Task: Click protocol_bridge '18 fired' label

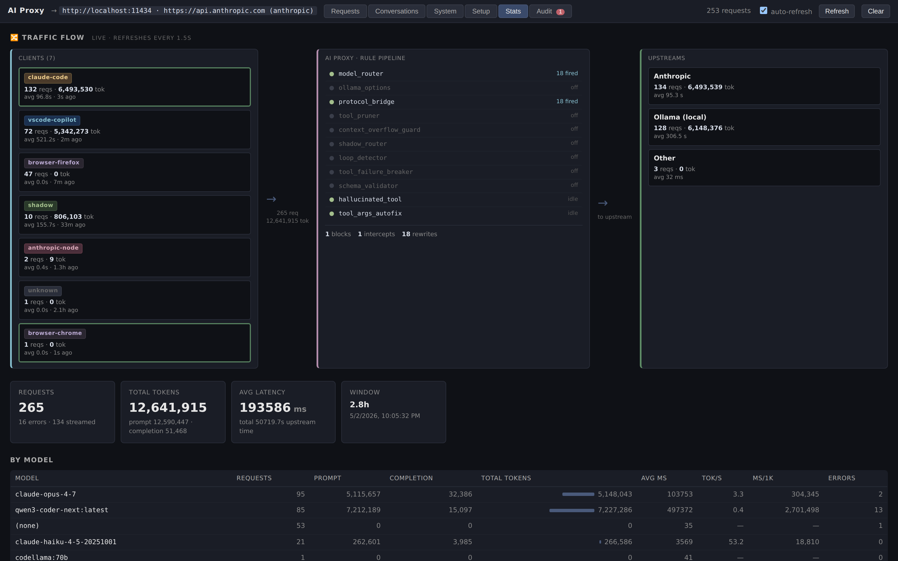Action: coord(567,101)
